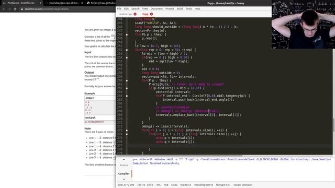
Task: Select the f.cpp document tab
Action: (x=146, y=14)
